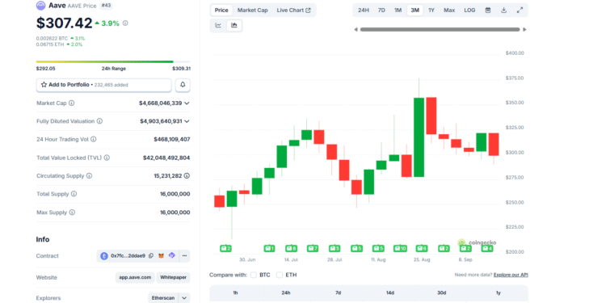Set chart range to 1M
The height and width of the screenshot is (303, 606).
coord(398,11)
